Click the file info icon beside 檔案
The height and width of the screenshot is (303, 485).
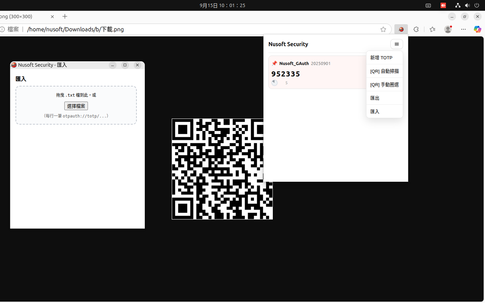pyautogui.click(x=2, y=29)
